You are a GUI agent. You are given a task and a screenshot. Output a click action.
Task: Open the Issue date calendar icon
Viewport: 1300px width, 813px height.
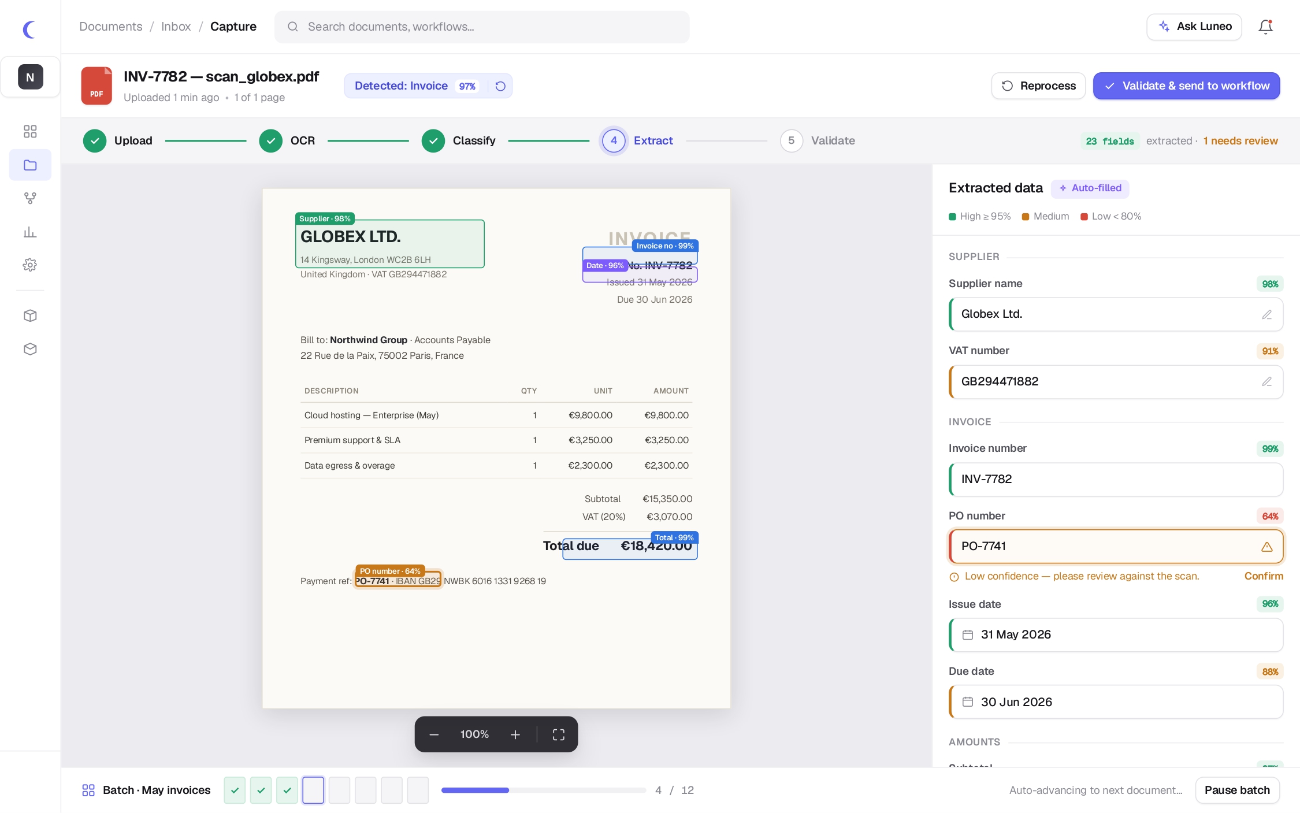968,635
